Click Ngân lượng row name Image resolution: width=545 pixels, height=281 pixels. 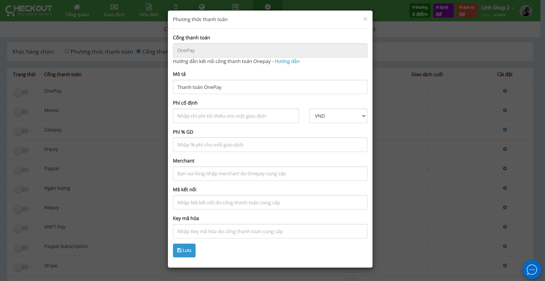coord(57,188)
